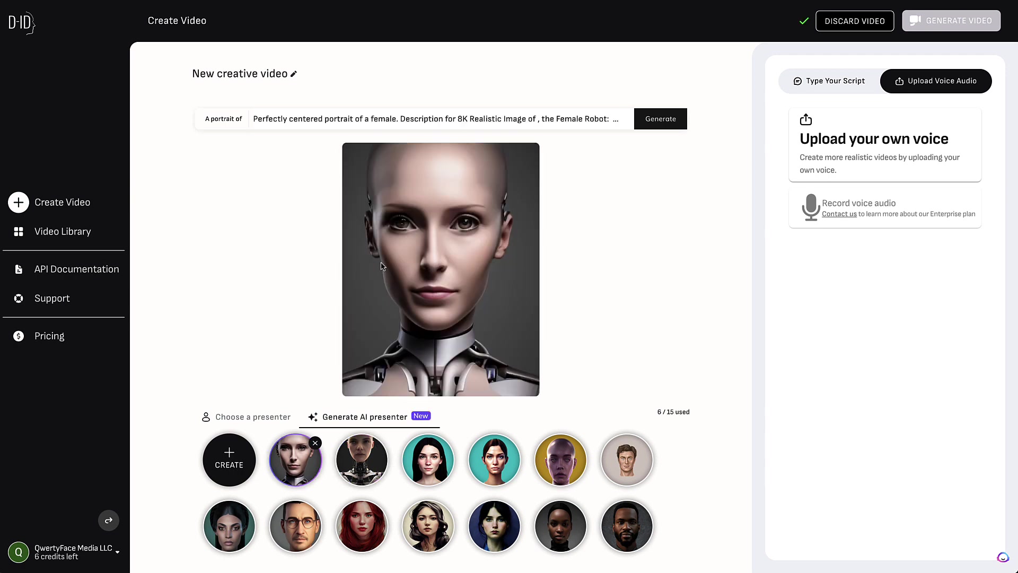The height and width of the screenshot is (573, 1018).
Task: Select Upload Voice Audio tab
Action: pyautogui.click(x=936, y=81)
